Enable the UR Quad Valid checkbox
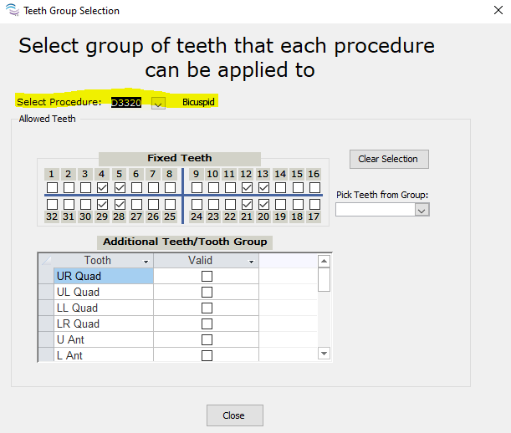 pyautogui.click(x=207, y=277)
